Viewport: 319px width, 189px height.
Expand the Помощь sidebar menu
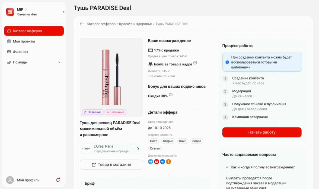tap(34, 62)
